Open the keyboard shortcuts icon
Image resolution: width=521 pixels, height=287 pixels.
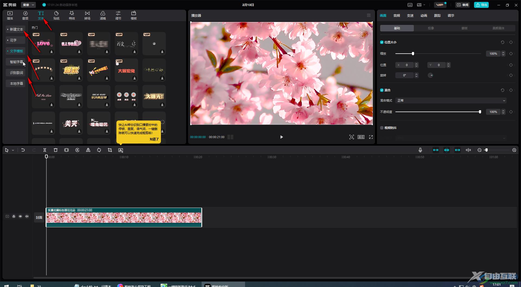(410, 5)
